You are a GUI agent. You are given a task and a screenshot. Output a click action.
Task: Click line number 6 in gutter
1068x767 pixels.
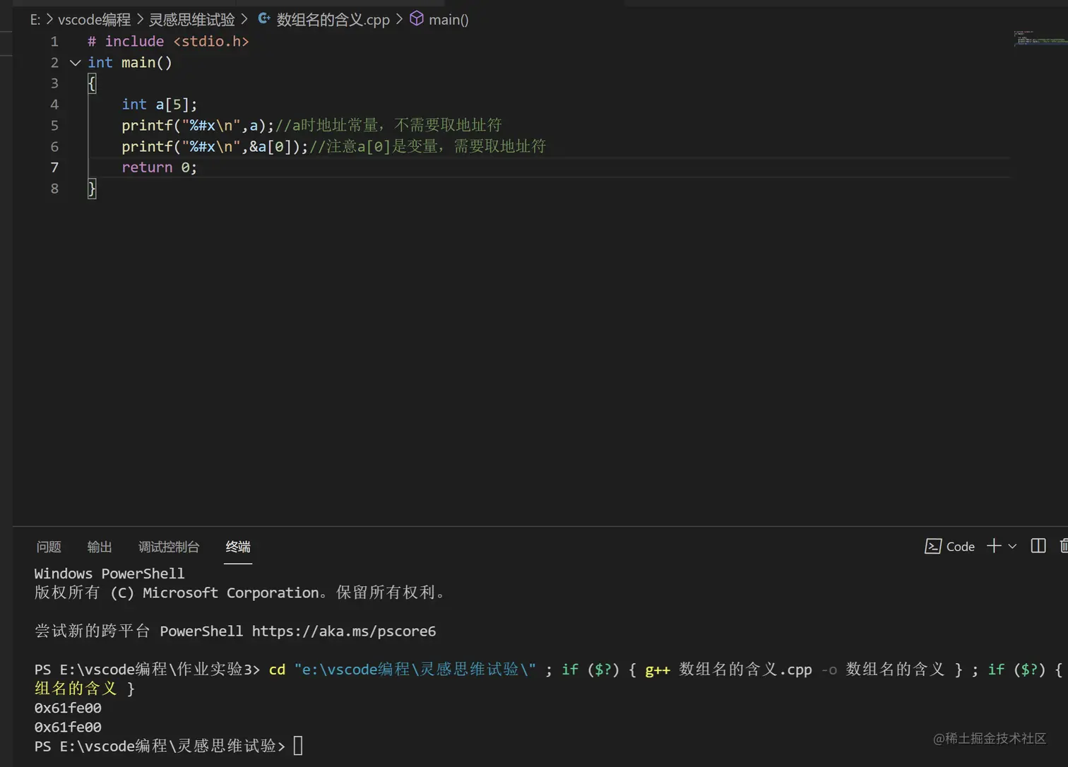tap(54, 147)
